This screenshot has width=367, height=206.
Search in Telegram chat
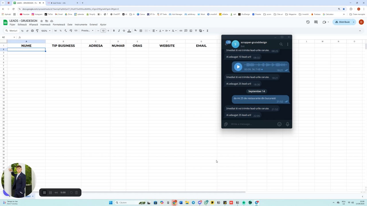pyautogui.click(x=281, y=44)
